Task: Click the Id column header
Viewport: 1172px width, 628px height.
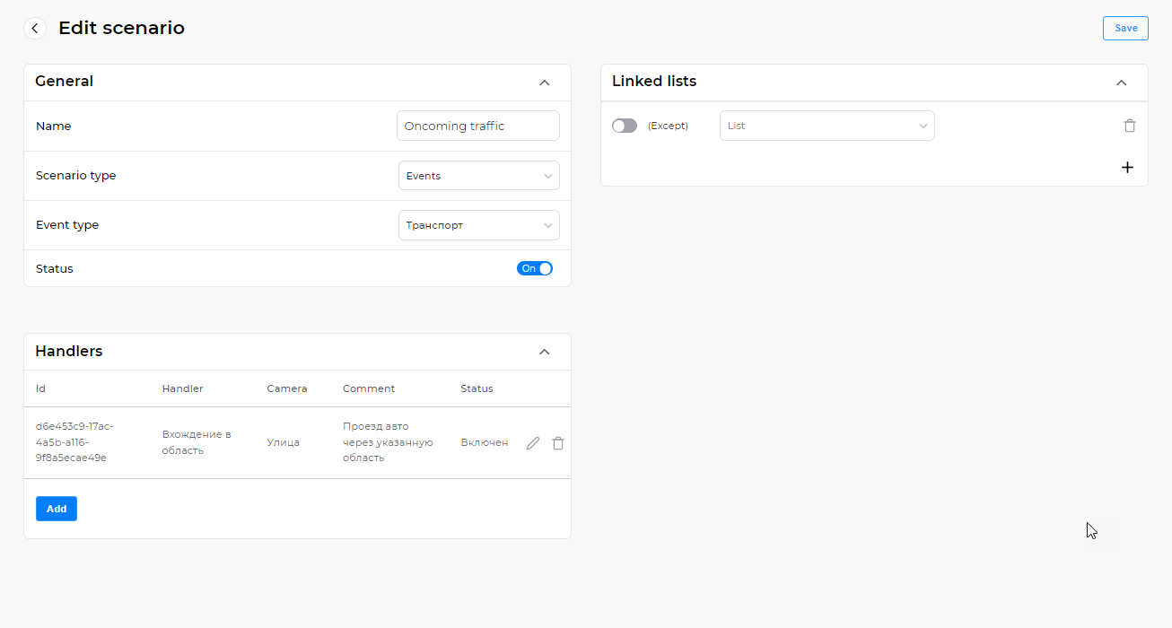Action: (x=40, y=388)
